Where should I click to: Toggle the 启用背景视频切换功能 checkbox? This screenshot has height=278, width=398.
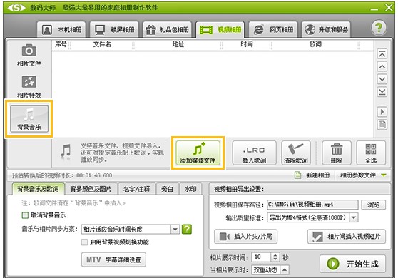85,242
